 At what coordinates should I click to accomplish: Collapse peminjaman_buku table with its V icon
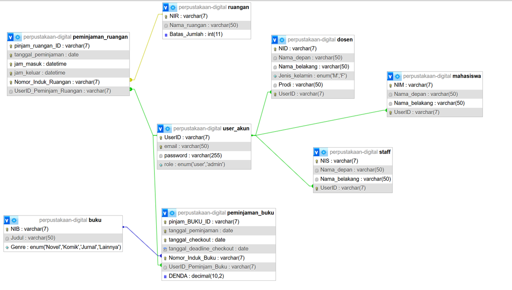pos(165,213)
